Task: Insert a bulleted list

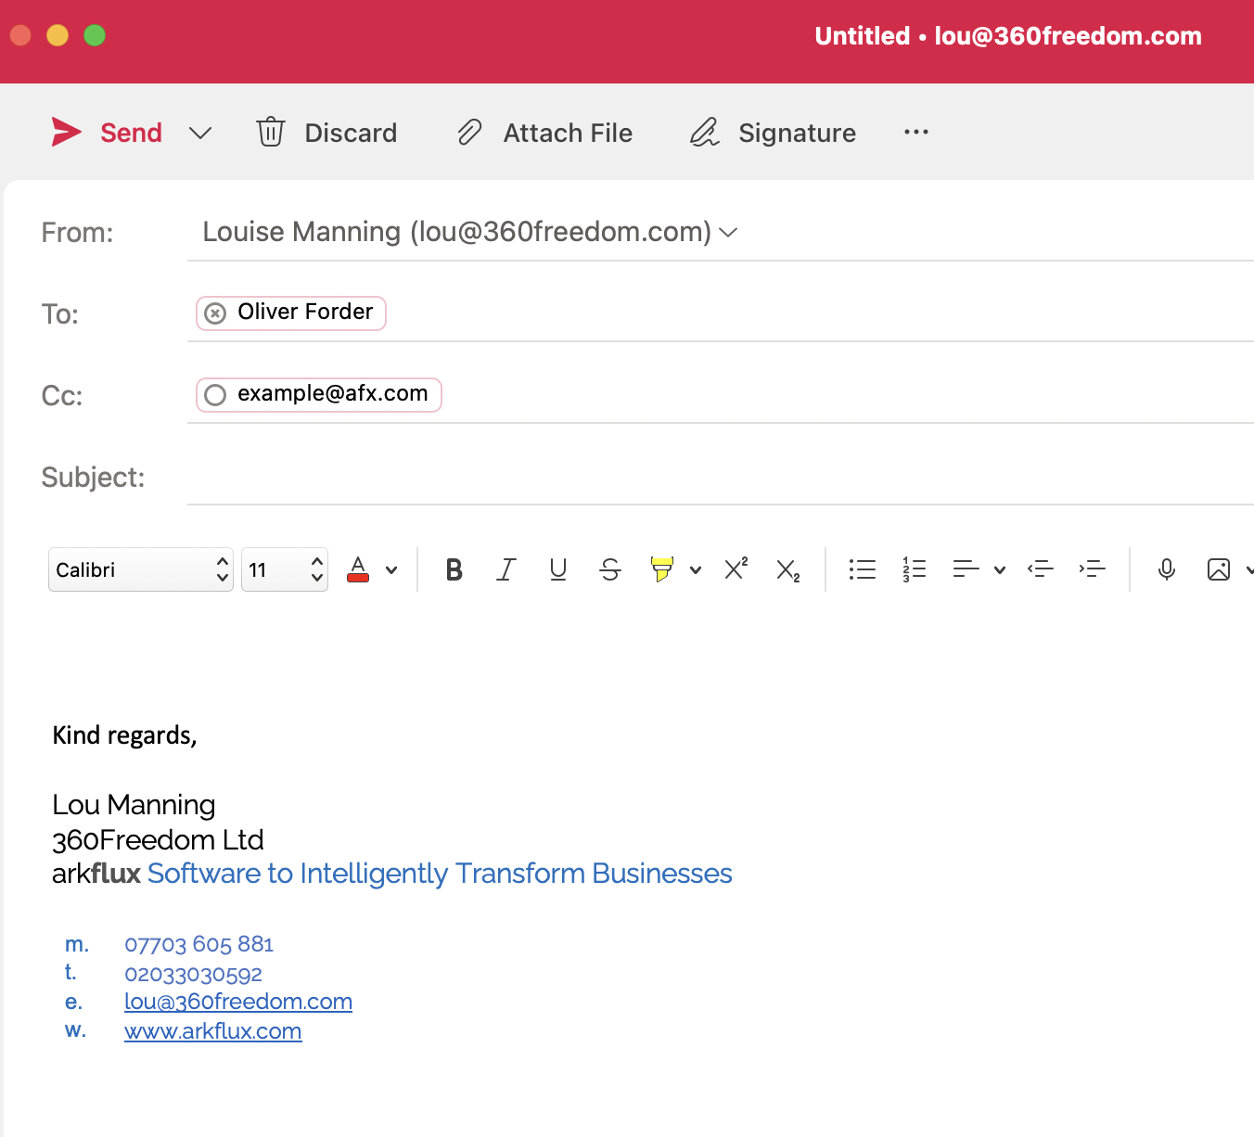Action: click(x=862, y=569)
